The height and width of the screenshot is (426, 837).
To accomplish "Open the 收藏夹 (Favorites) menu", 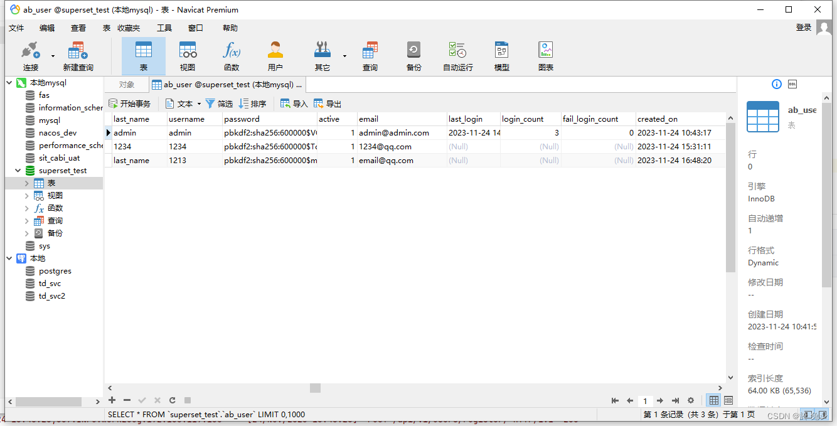I will pyautogui.click(x=129, y=28).
